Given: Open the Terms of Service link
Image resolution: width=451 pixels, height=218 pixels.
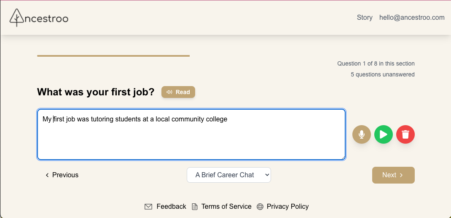Looking at the screenshot, I should 226,207.
